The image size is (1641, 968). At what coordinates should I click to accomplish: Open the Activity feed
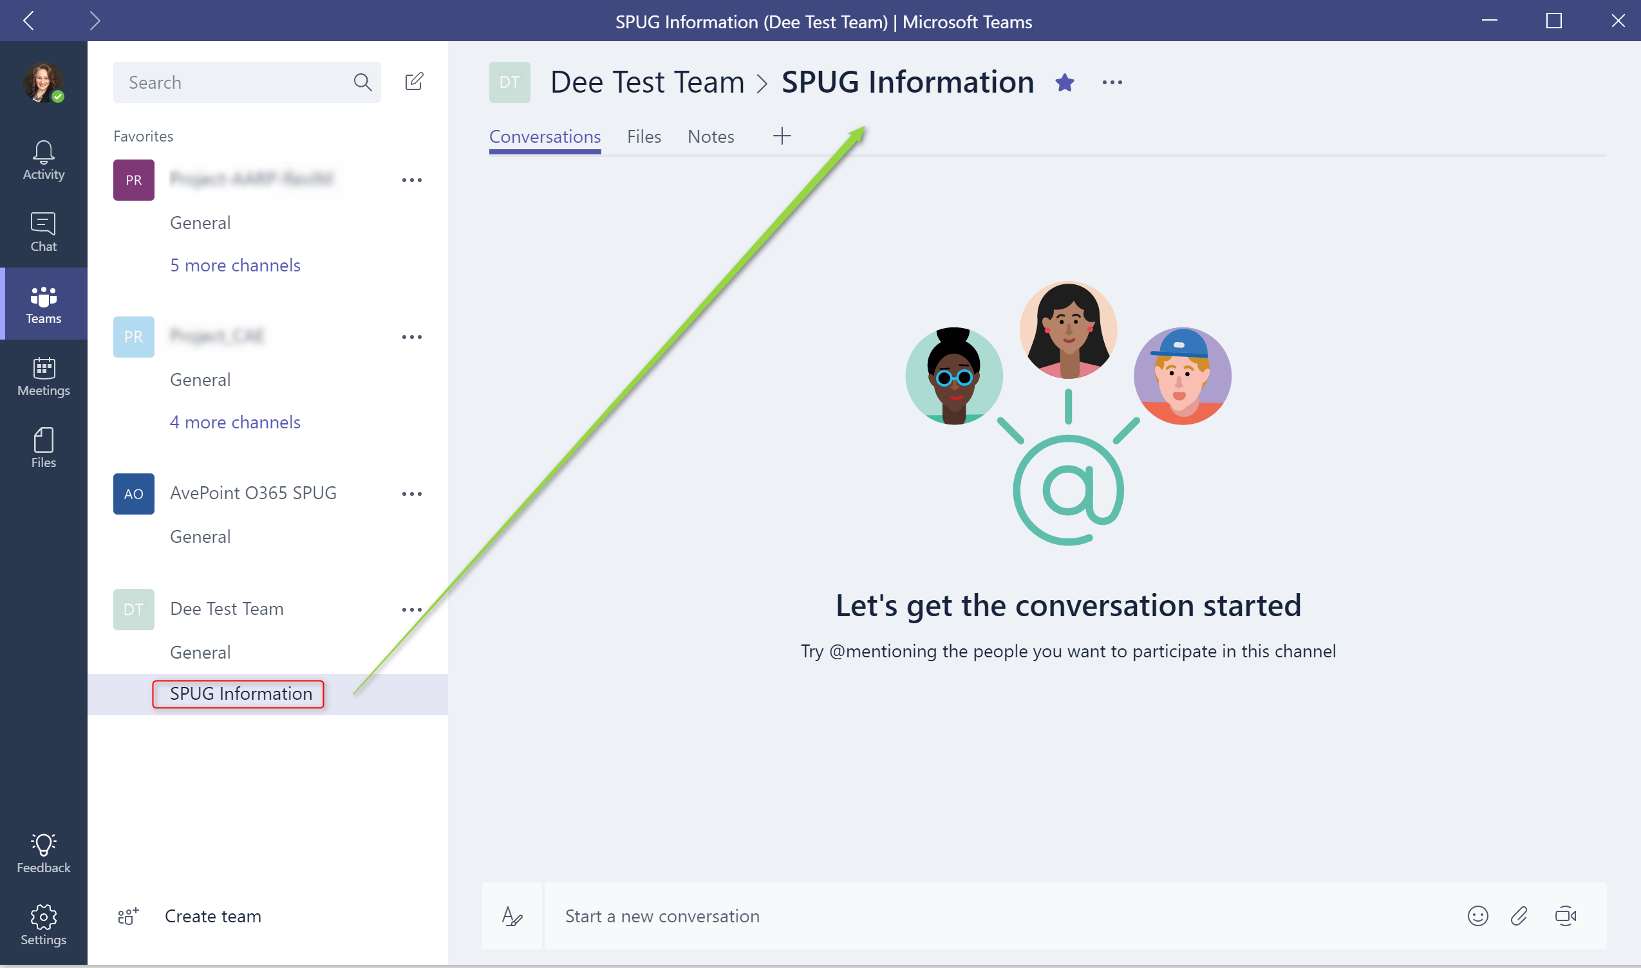(43, 160)
